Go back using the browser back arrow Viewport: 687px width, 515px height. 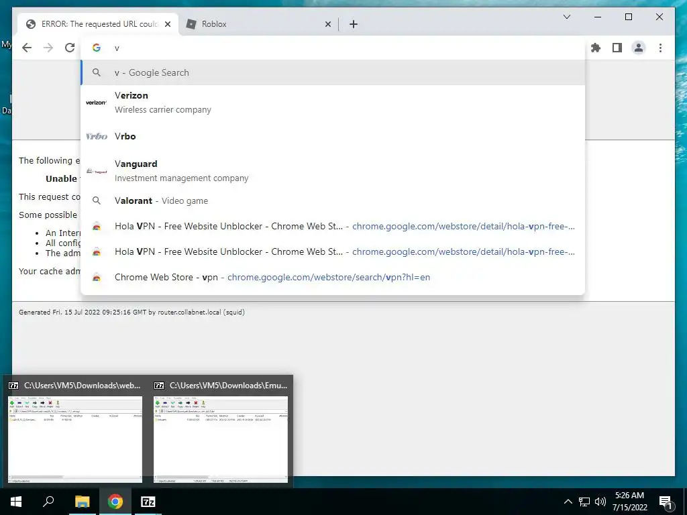pyautogui.click(x=27, y=48)
